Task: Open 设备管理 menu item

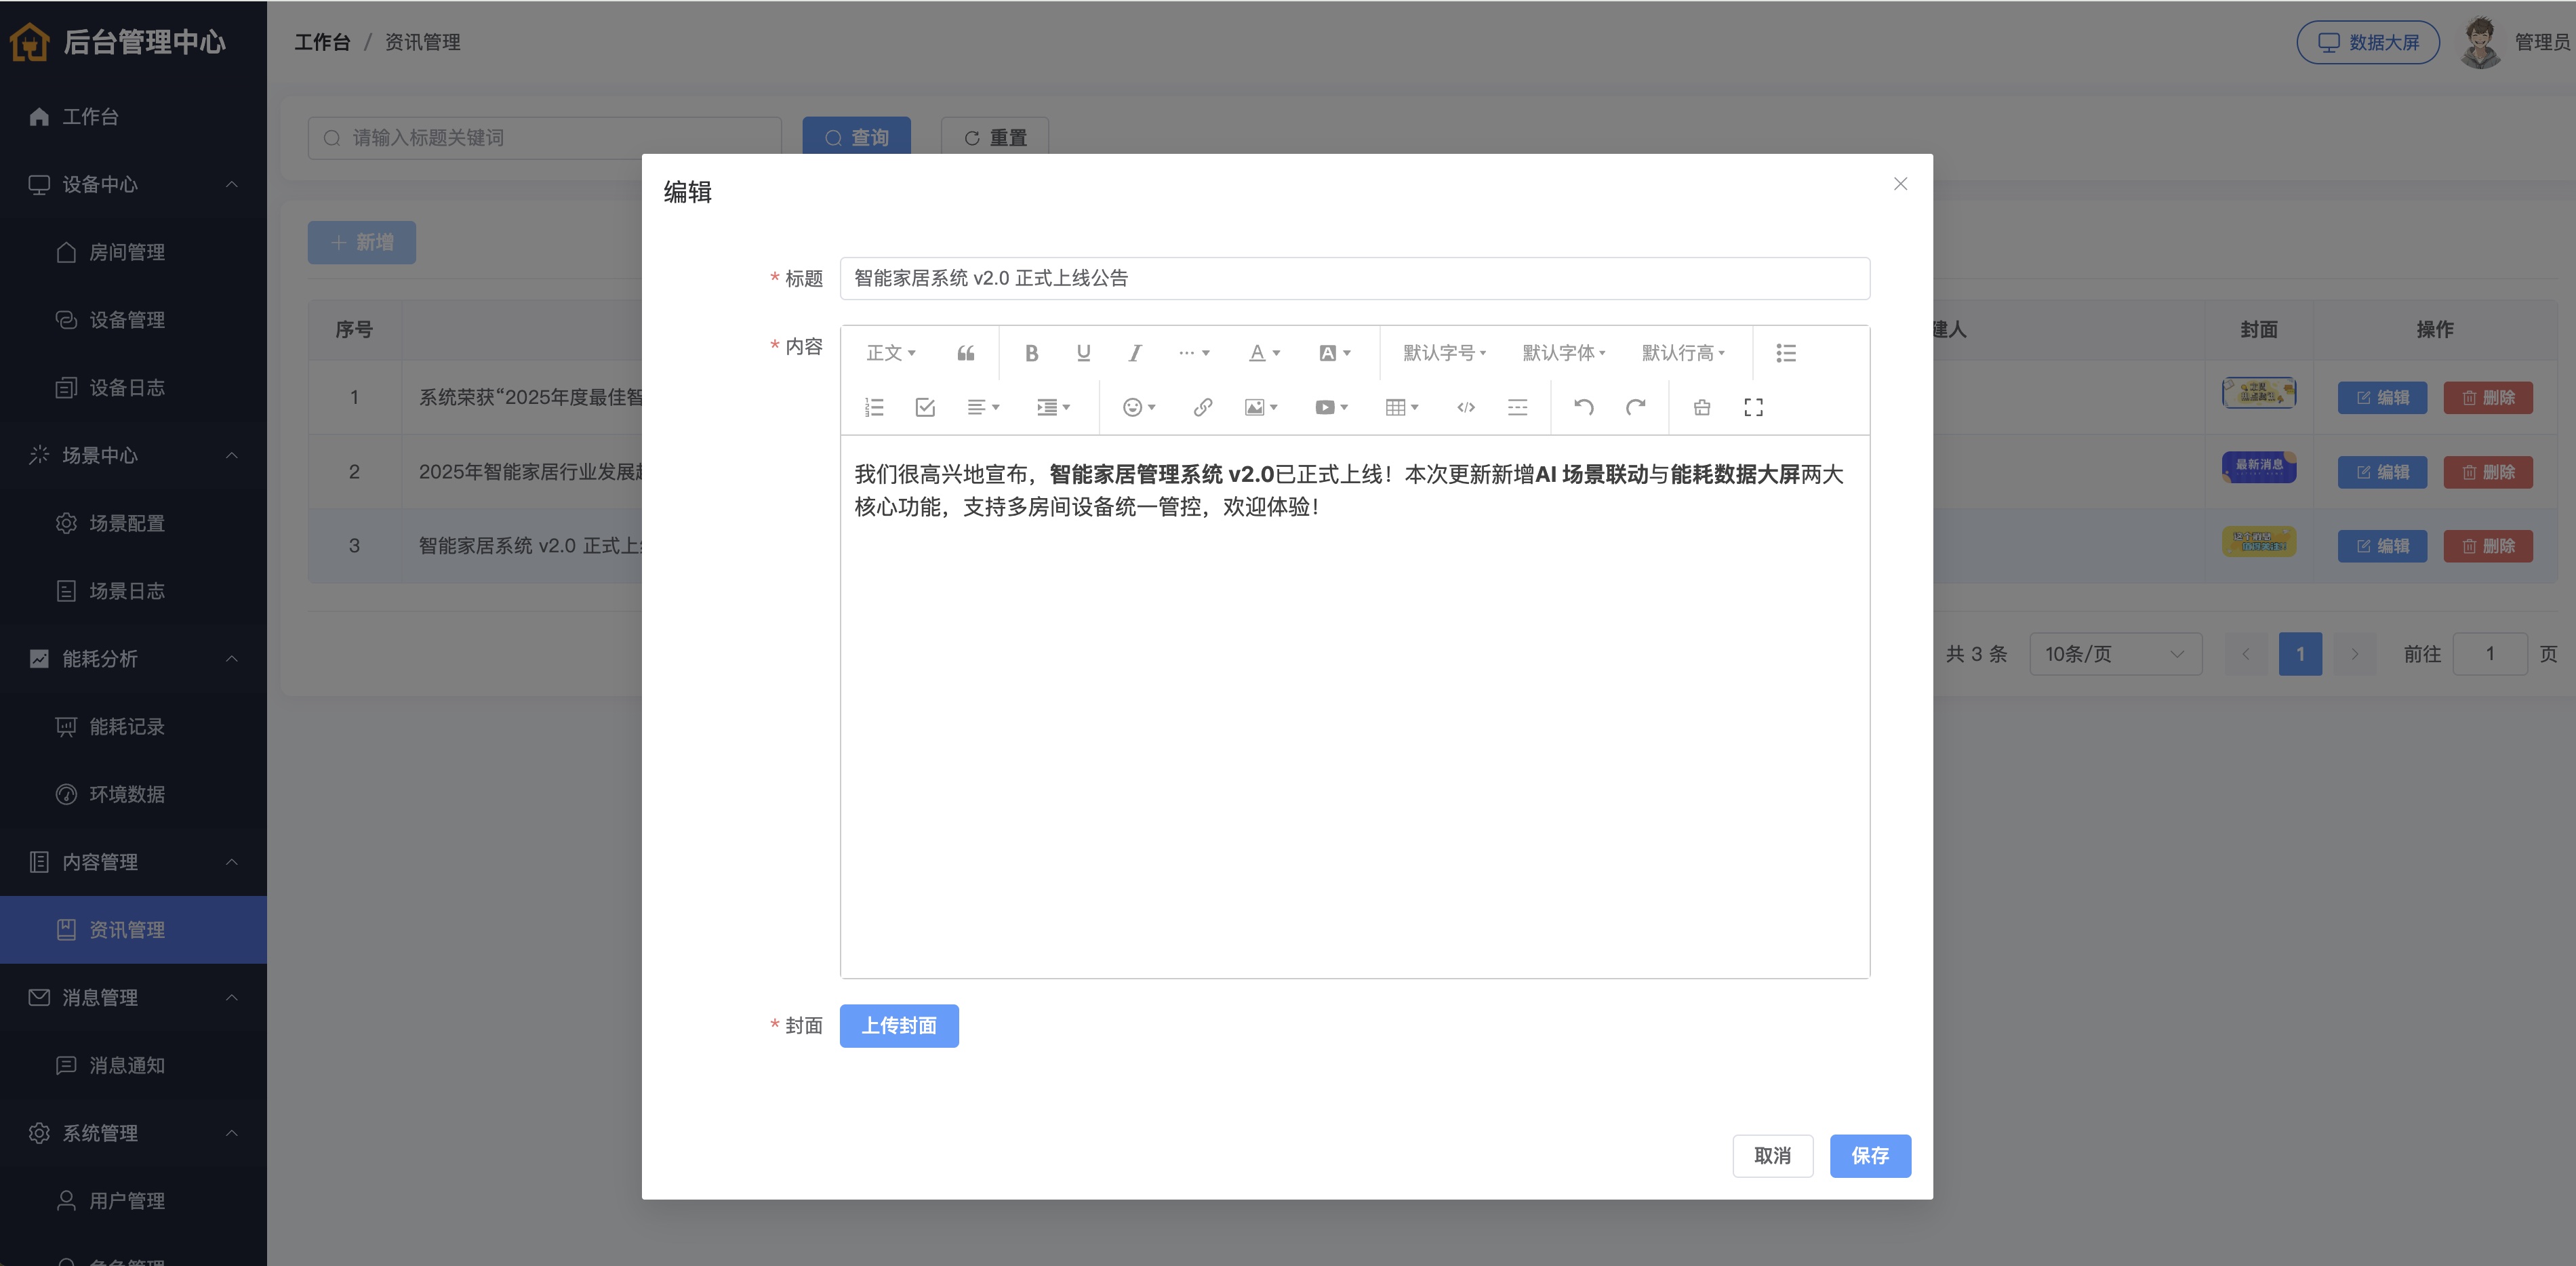Action: coord(133,320)
